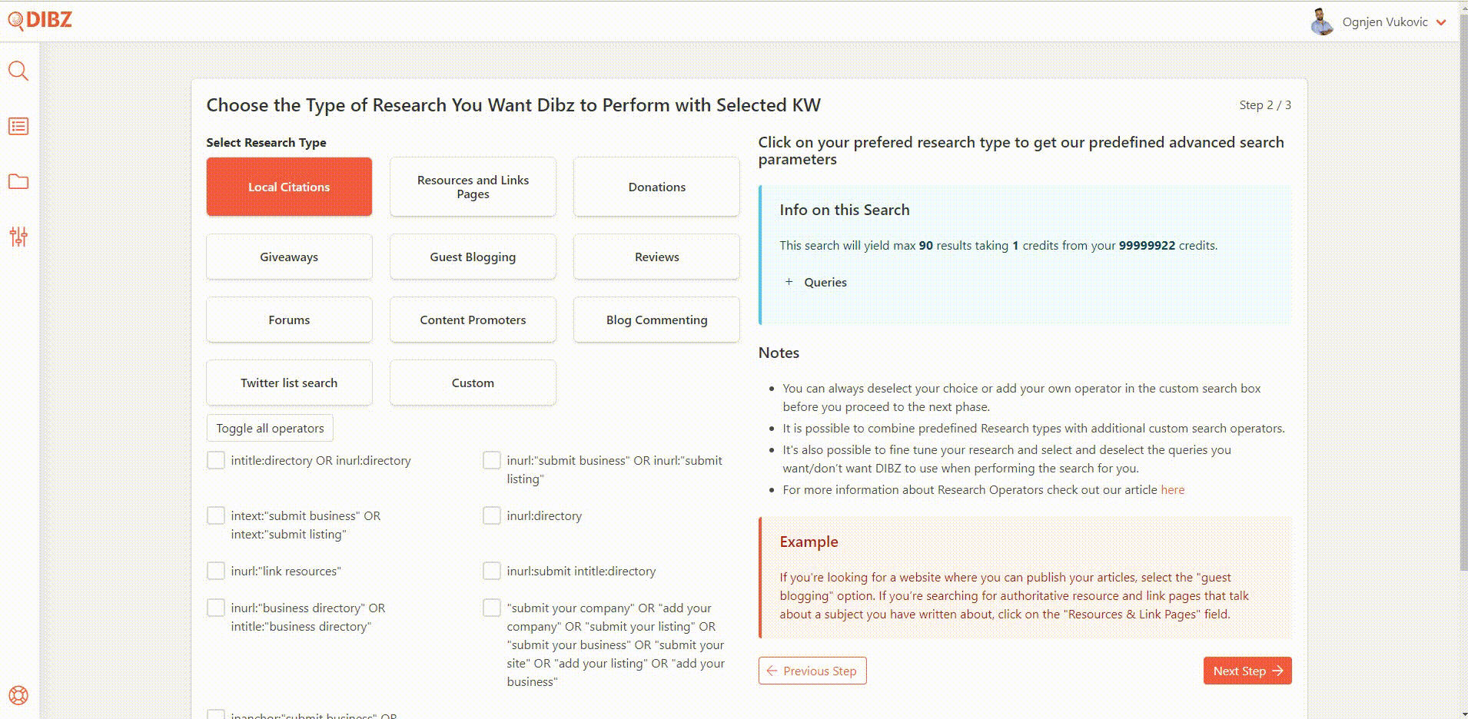1468x719 pixels.
Task: Check the inurl:submit intitle:directory checkbox
Action: [x=492, y=571]
